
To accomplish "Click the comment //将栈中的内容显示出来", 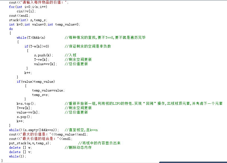I will click(x=99, y=143).
